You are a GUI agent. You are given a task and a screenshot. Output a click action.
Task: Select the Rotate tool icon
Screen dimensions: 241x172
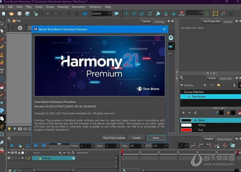(134, 14)
